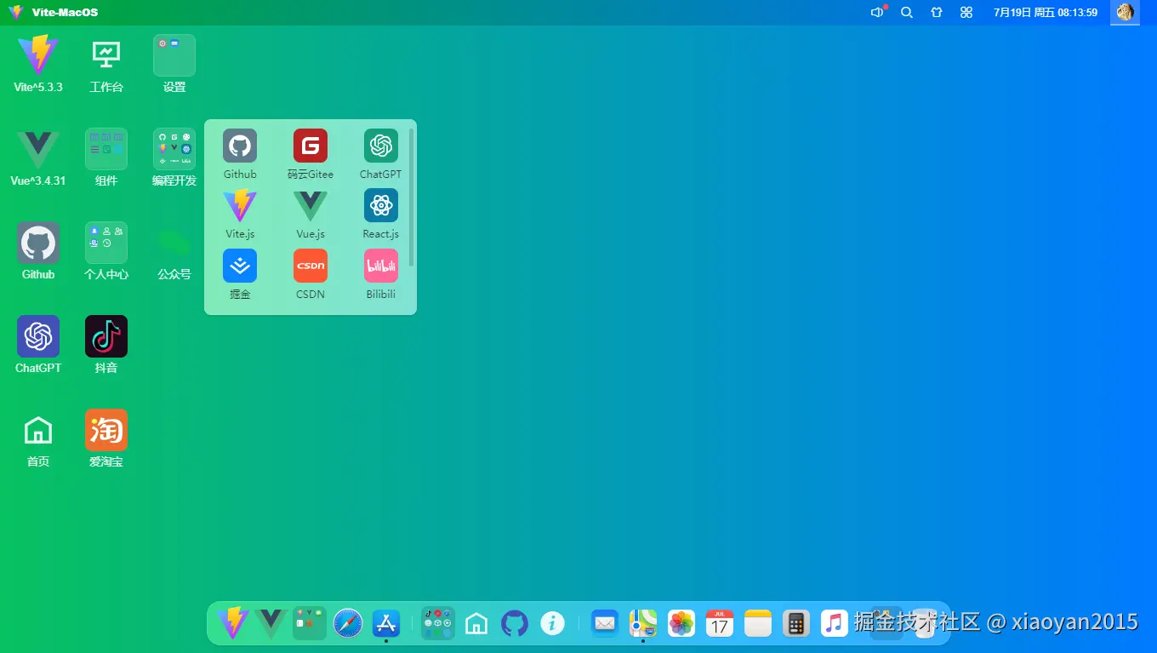Launch React.js from the folder popup

coord(380,206)
